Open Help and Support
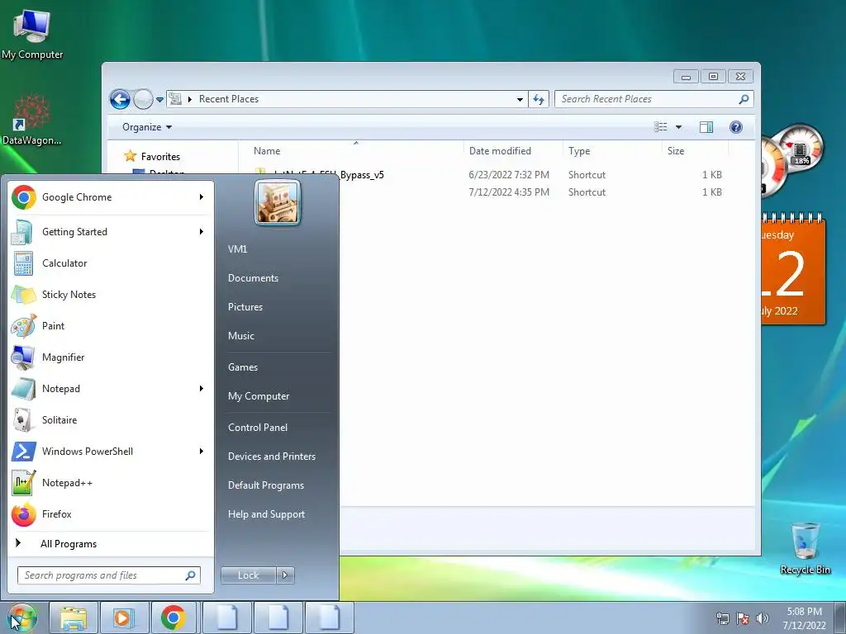Viewport: 846px width, 634px height. (x=267, y=514)
